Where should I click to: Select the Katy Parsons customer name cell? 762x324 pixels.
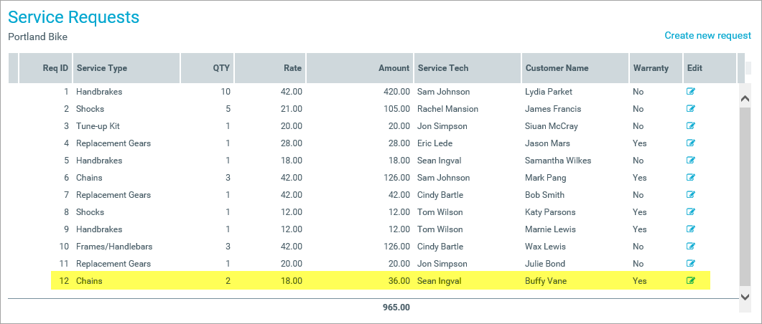(551, 212)
